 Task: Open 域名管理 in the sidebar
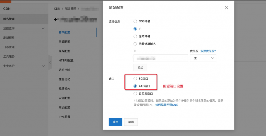pyautogui.click(x=24, y=19)
